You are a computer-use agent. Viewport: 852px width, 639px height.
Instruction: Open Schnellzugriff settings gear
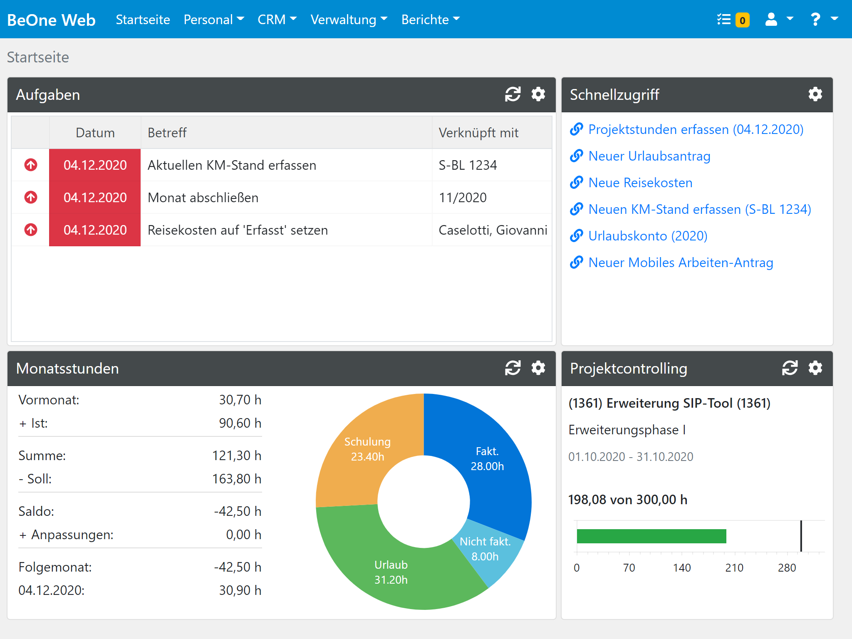(x=815, y=94)
